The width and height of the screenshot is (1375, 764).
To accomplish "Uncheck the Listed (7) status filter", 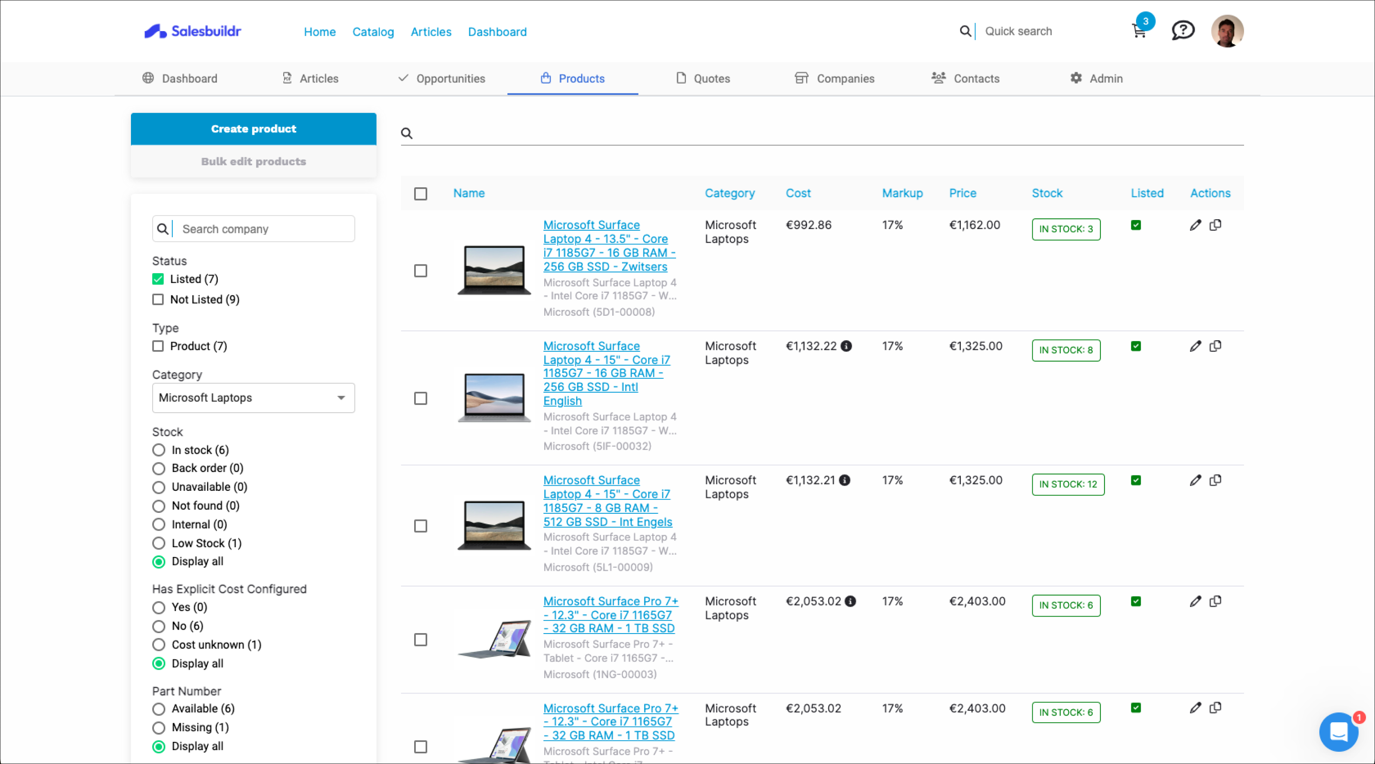I will click(x=158, y=278).
